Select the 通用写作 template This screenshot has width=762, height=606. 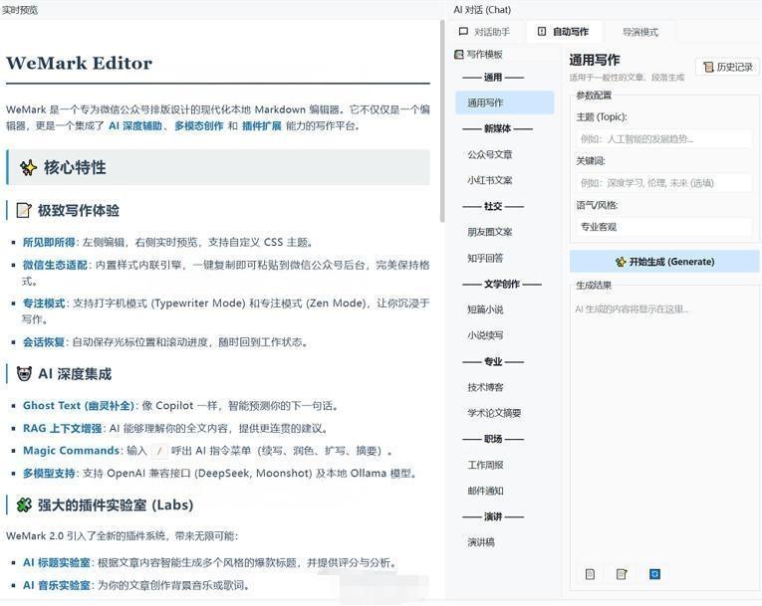[x=505, y=102]
